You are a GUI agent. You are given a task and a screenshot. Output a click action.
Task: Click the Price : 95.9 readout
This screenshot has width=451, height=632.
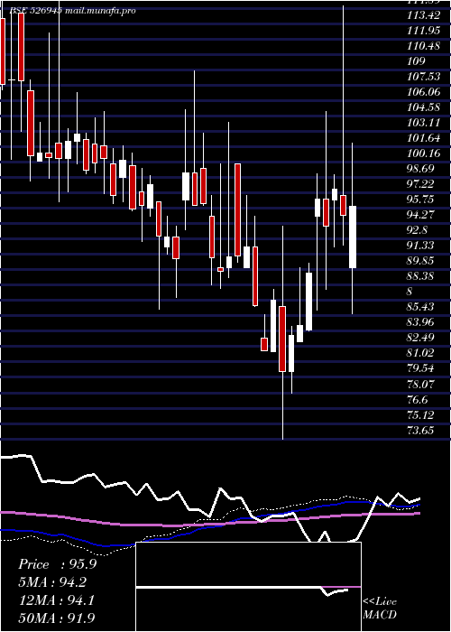click(57, 564)
